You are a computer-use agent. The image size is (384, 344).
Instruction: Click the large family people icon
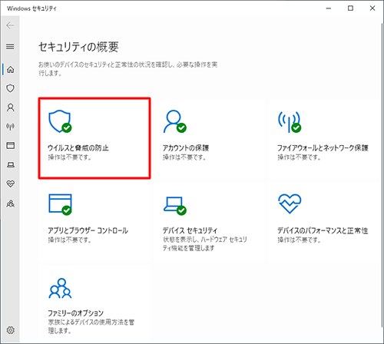point(60,288)
